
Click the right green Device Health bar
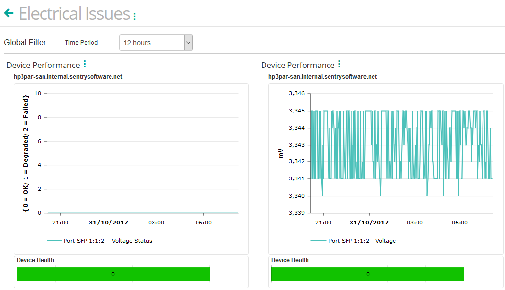point(367,274)
